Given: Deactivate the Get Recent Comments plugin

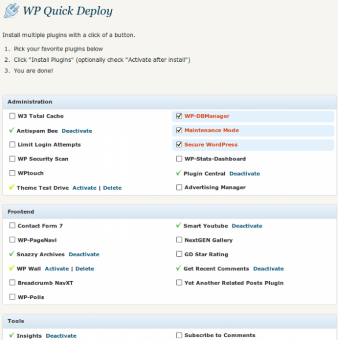Looking at the screenshot, I should 269,268.
